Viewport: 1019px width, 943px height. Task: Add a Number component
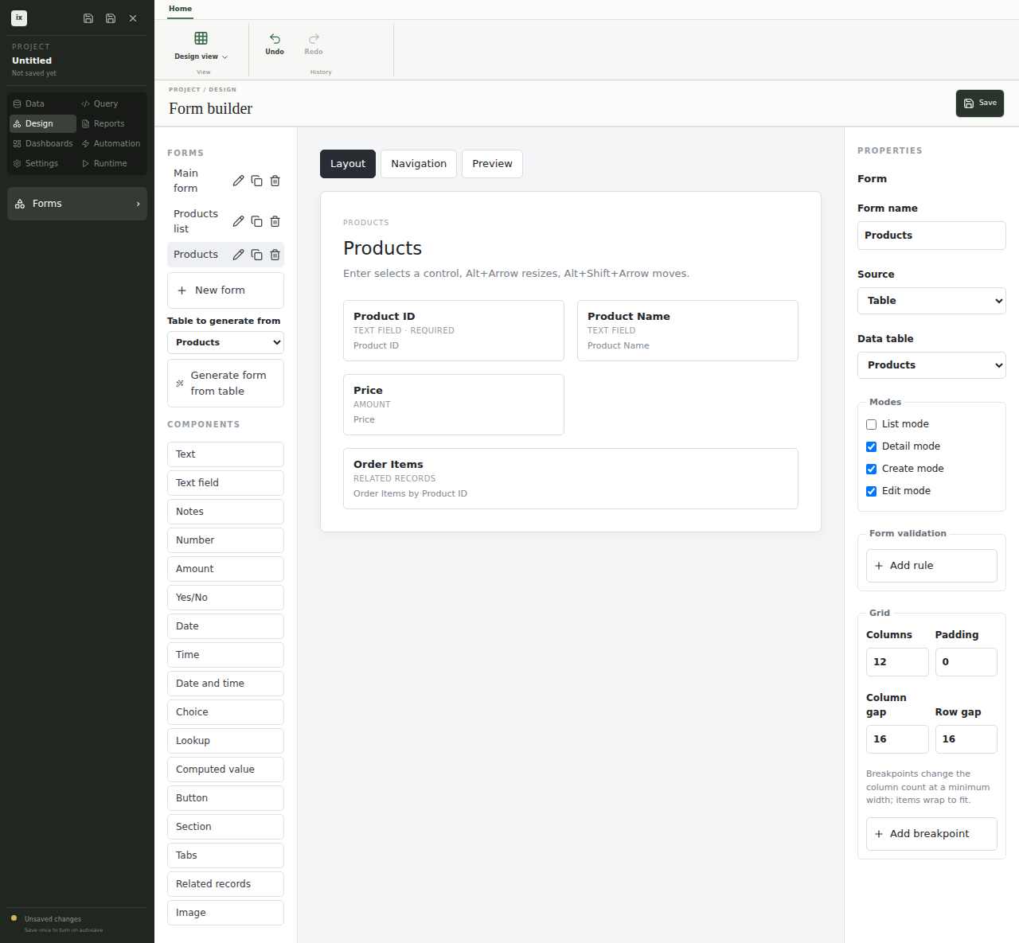coord(225,540)
